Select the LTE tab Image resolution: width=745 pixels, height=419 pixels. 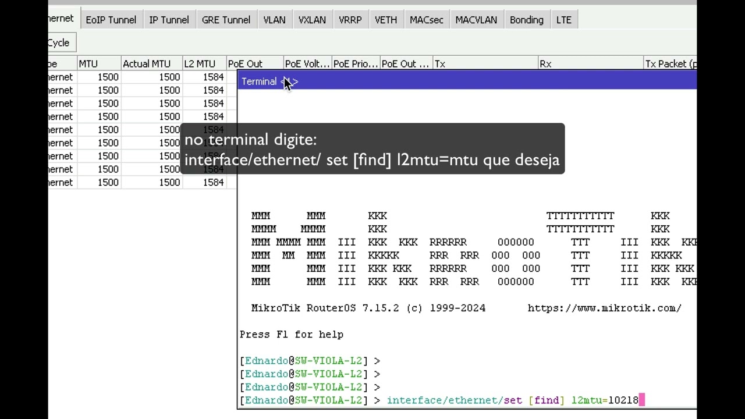click(564, 20)
